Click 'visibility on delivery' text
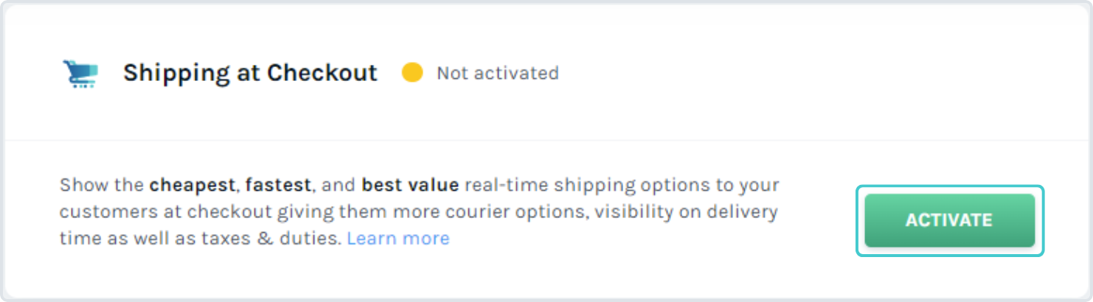The width and height of the screenshot is (1093, 302). (687, 211)
